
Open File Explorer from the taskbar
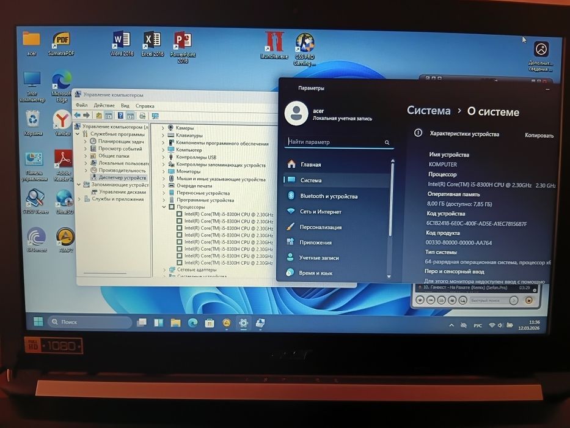point(175,322)
